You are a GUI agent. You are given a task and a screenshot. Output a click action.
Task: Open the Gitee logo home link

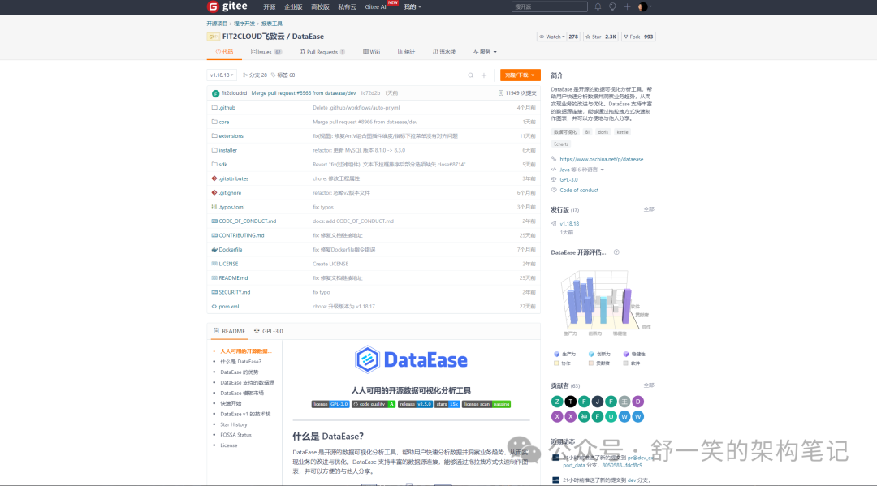pyautogui.click(x=227, y=6)
